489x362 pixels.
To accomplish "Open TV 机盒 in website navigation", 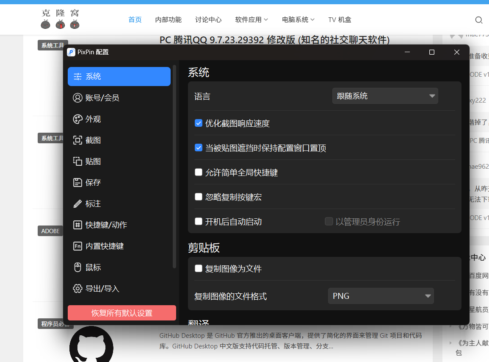I will point(340,19).
